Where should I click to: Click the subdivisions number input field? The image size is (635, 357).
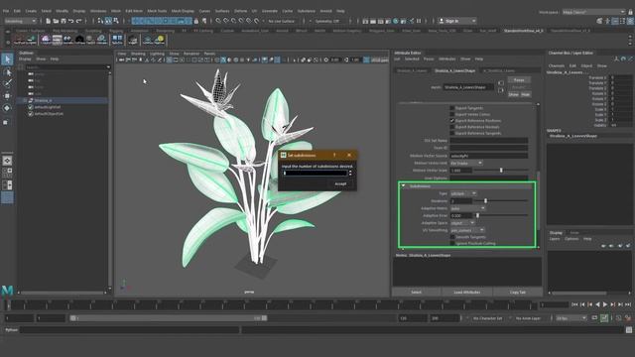315,174
